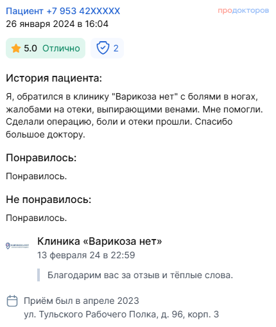Open the Клиника «Варикоза нет» name

[x=99, y=242]
